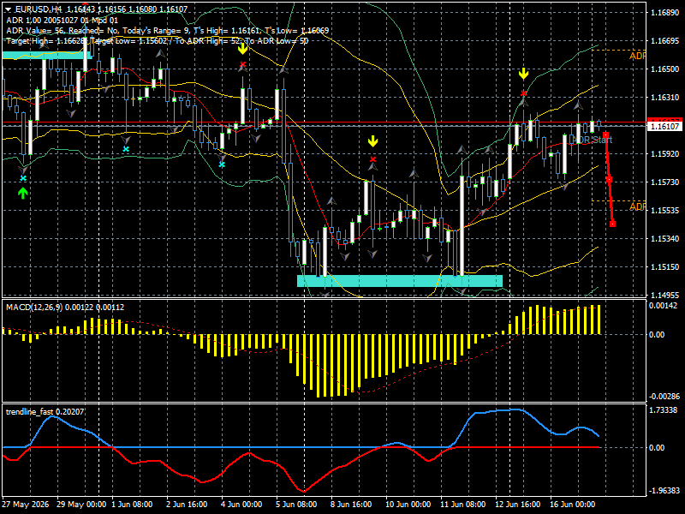Select the yellow down arrow above 4 Jun candles
Screen dimensions: 685x514
coord(242,49)
